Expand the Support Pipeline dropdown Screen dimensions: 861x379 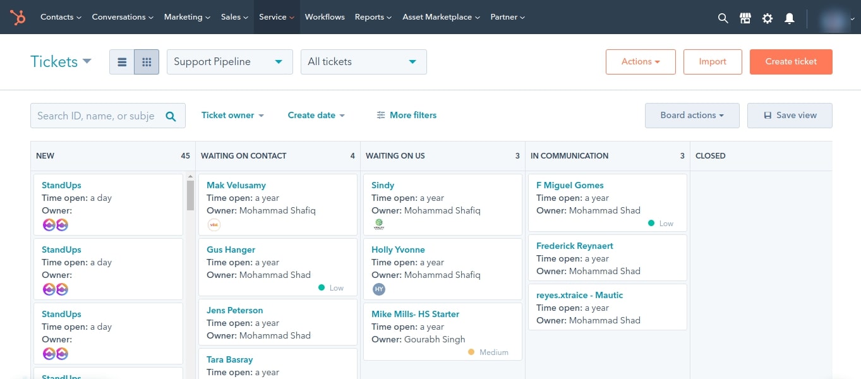coord(229,61)
